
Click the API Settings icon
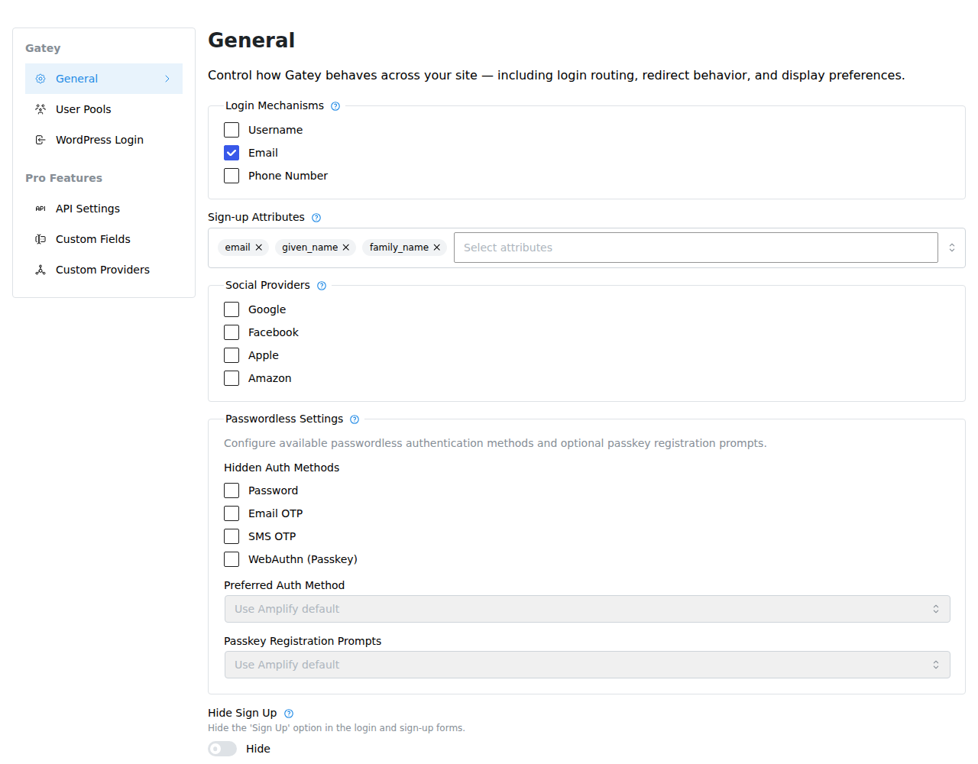[x=40, y=209]
